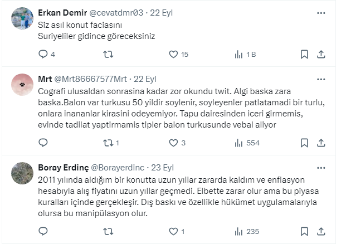Share Mrt's tweet

pos(321,143)
